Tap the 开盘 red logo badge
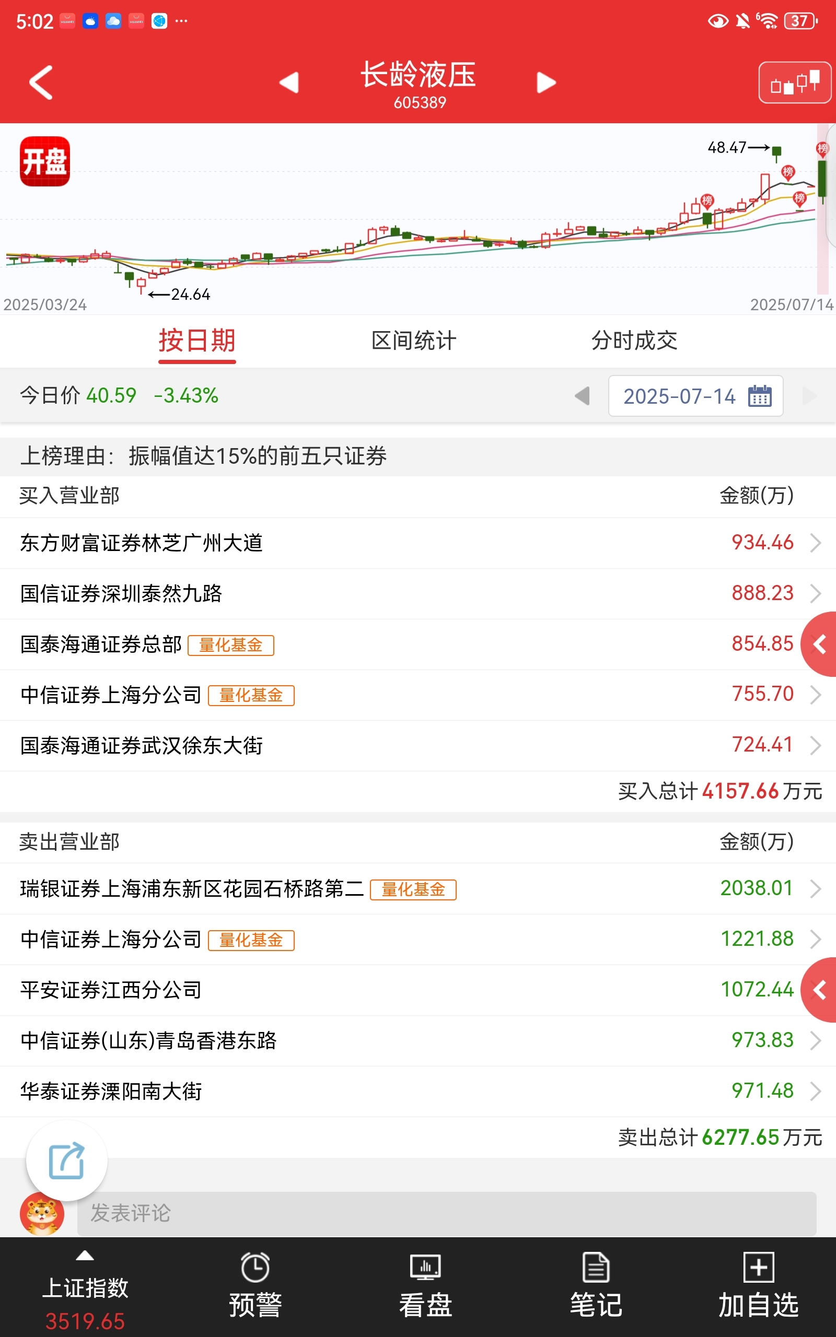The width and height of the screenshot is (836, 1337). [45, 161]
